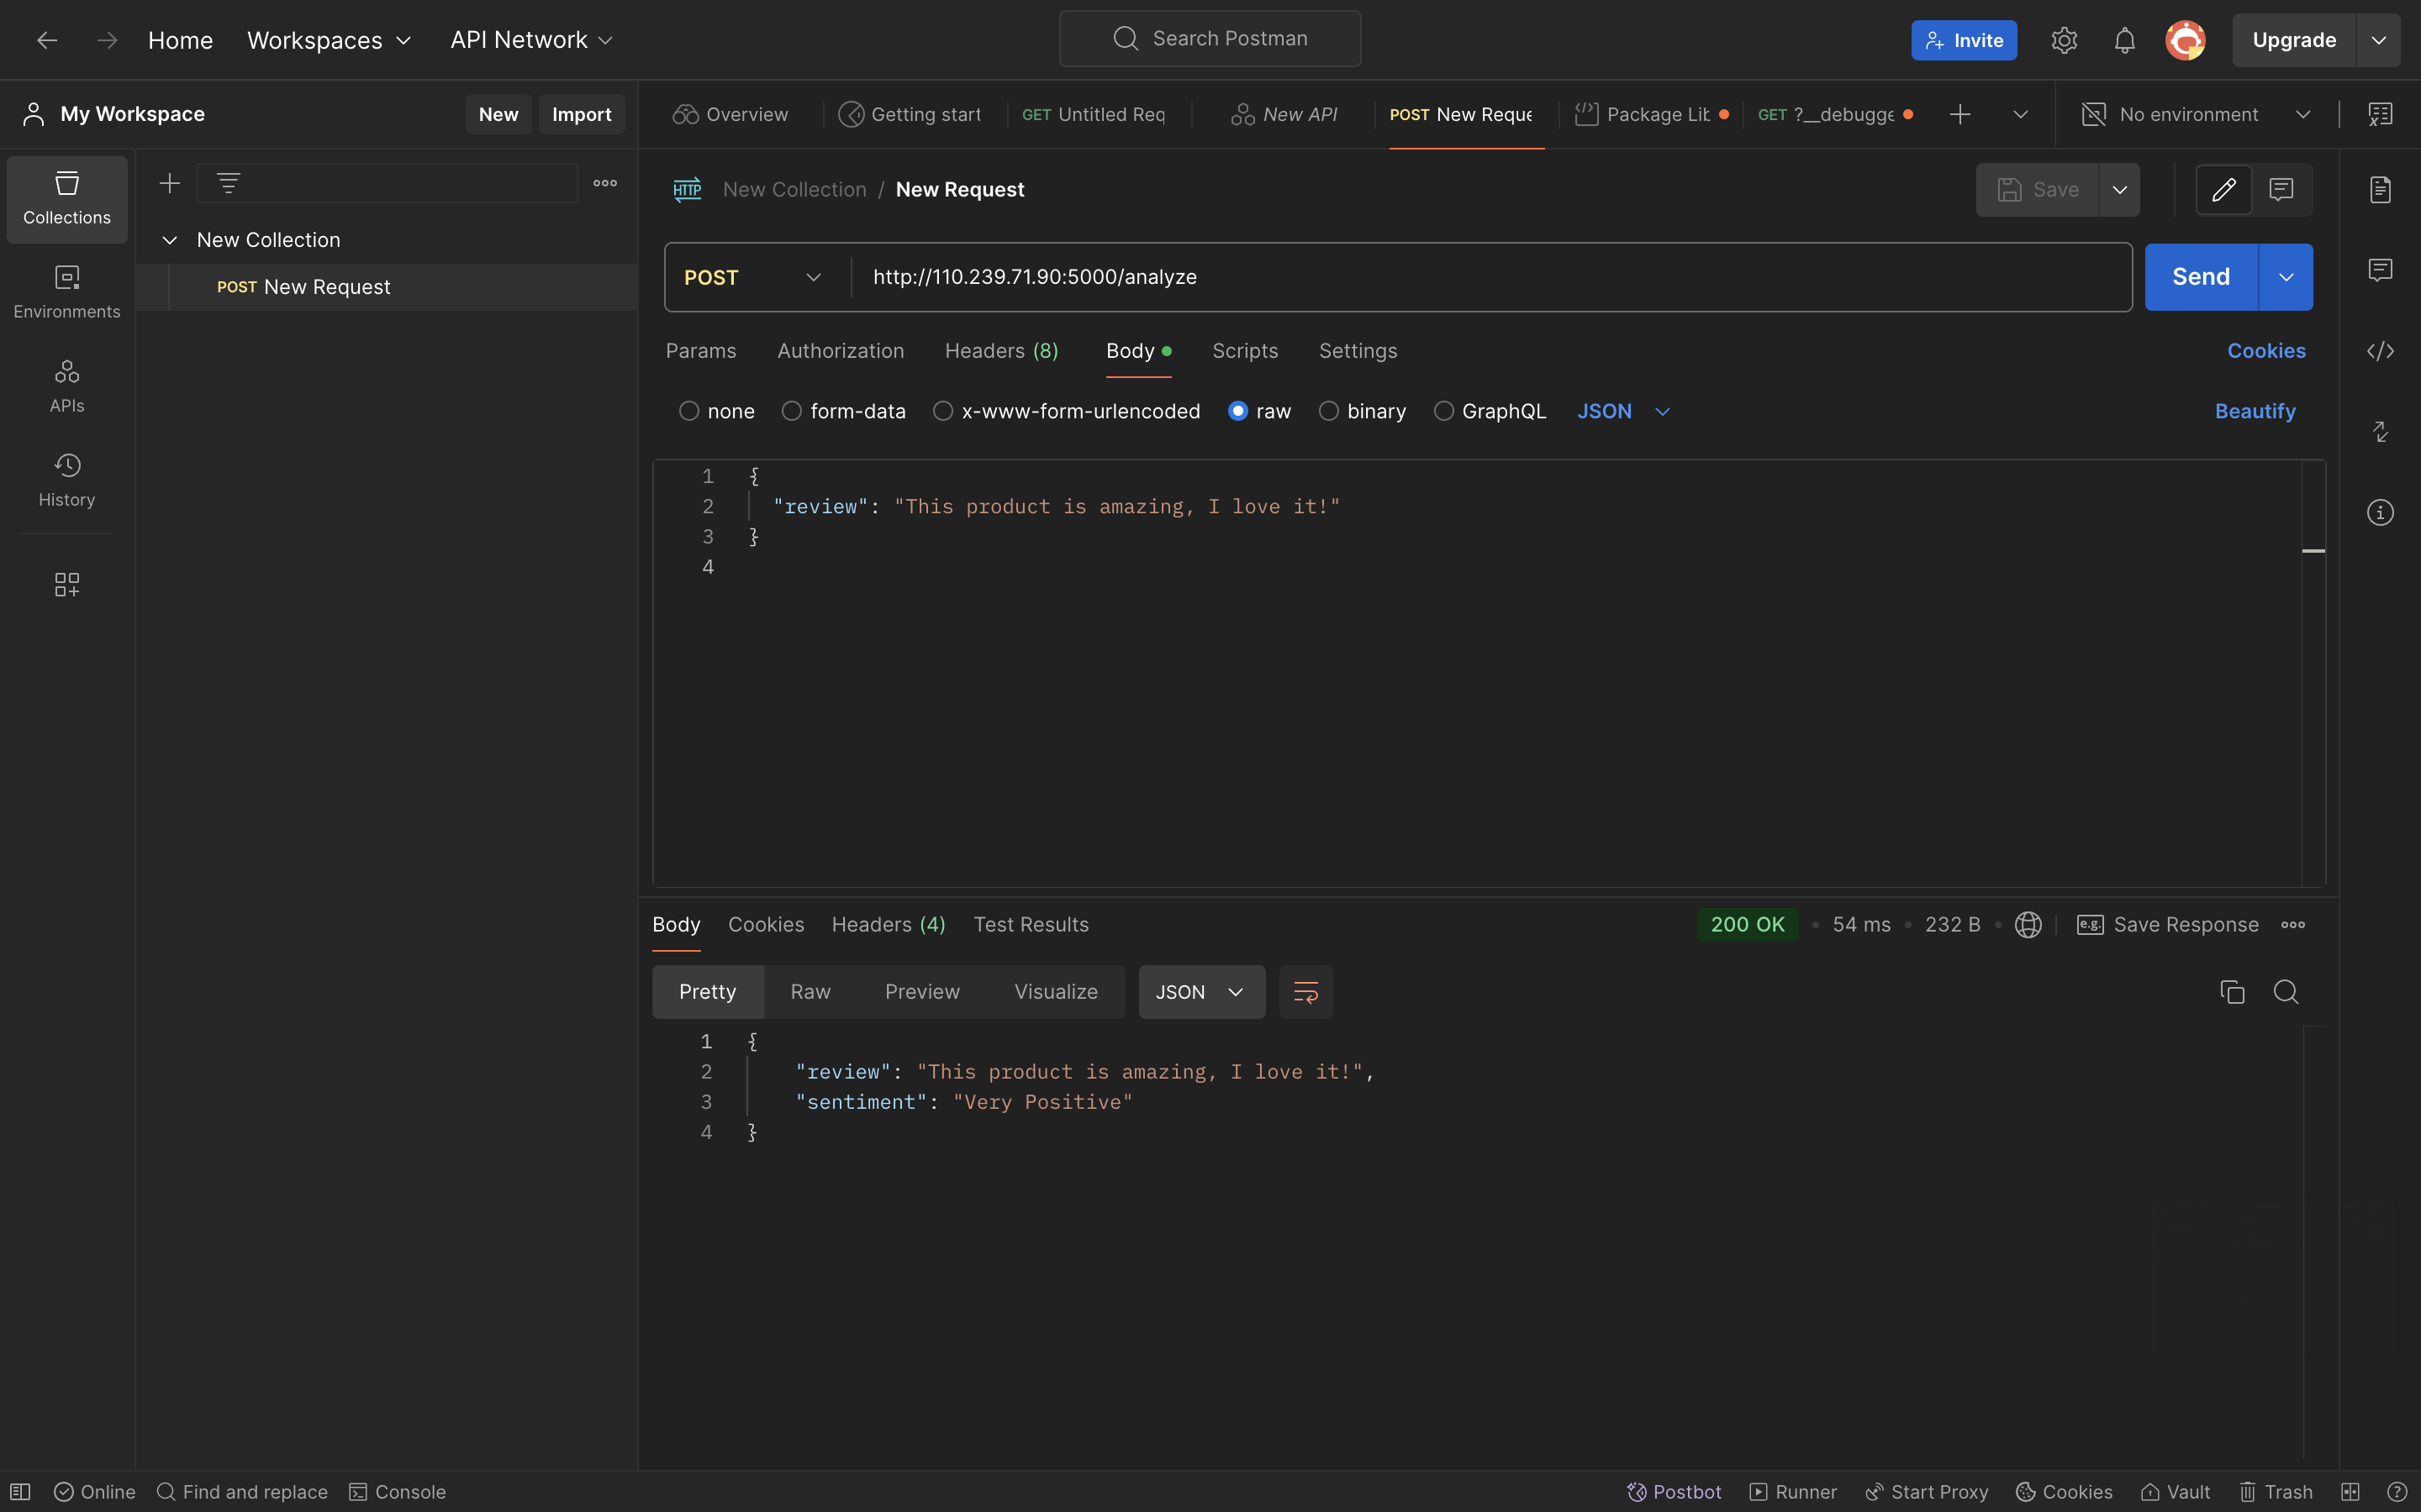Open the GET Untitled Request tab

coord(1094,114)
